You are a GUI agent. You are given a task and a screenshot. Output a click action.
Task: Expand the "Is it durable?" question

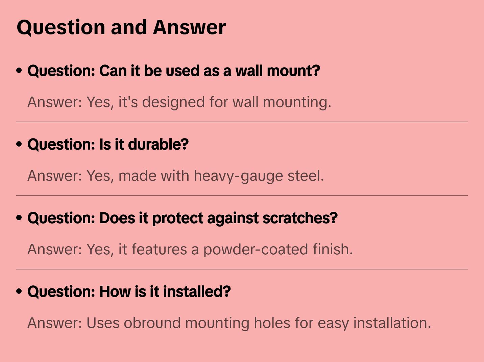click(x=108, y=145)
